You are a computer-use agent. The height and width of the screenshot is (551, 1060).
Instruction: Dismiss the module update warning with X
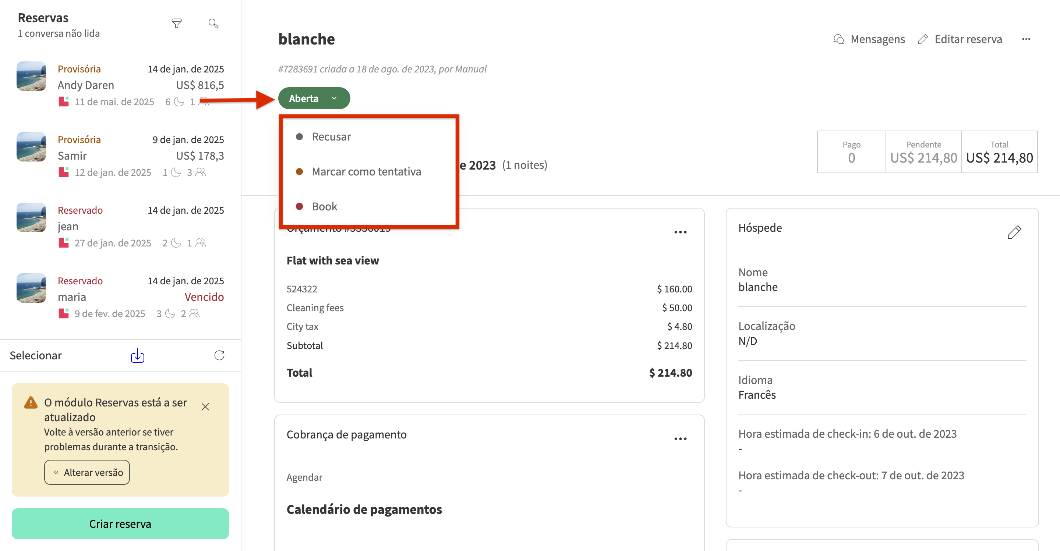pos(205,407)
